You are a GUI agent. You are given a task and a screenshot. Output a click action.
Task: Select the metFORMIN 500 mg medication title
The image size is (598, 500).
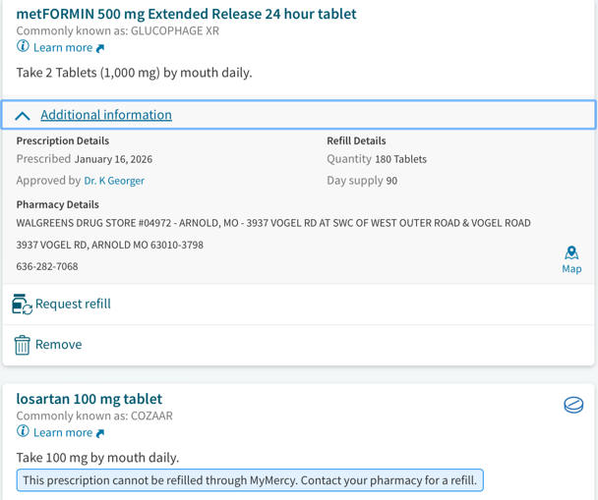186,14
